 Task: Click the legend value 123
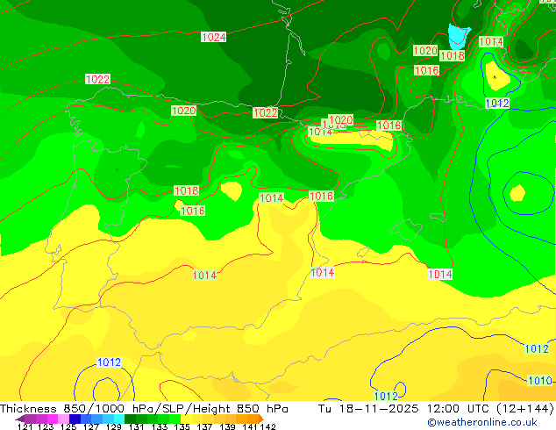pos(46,426)
